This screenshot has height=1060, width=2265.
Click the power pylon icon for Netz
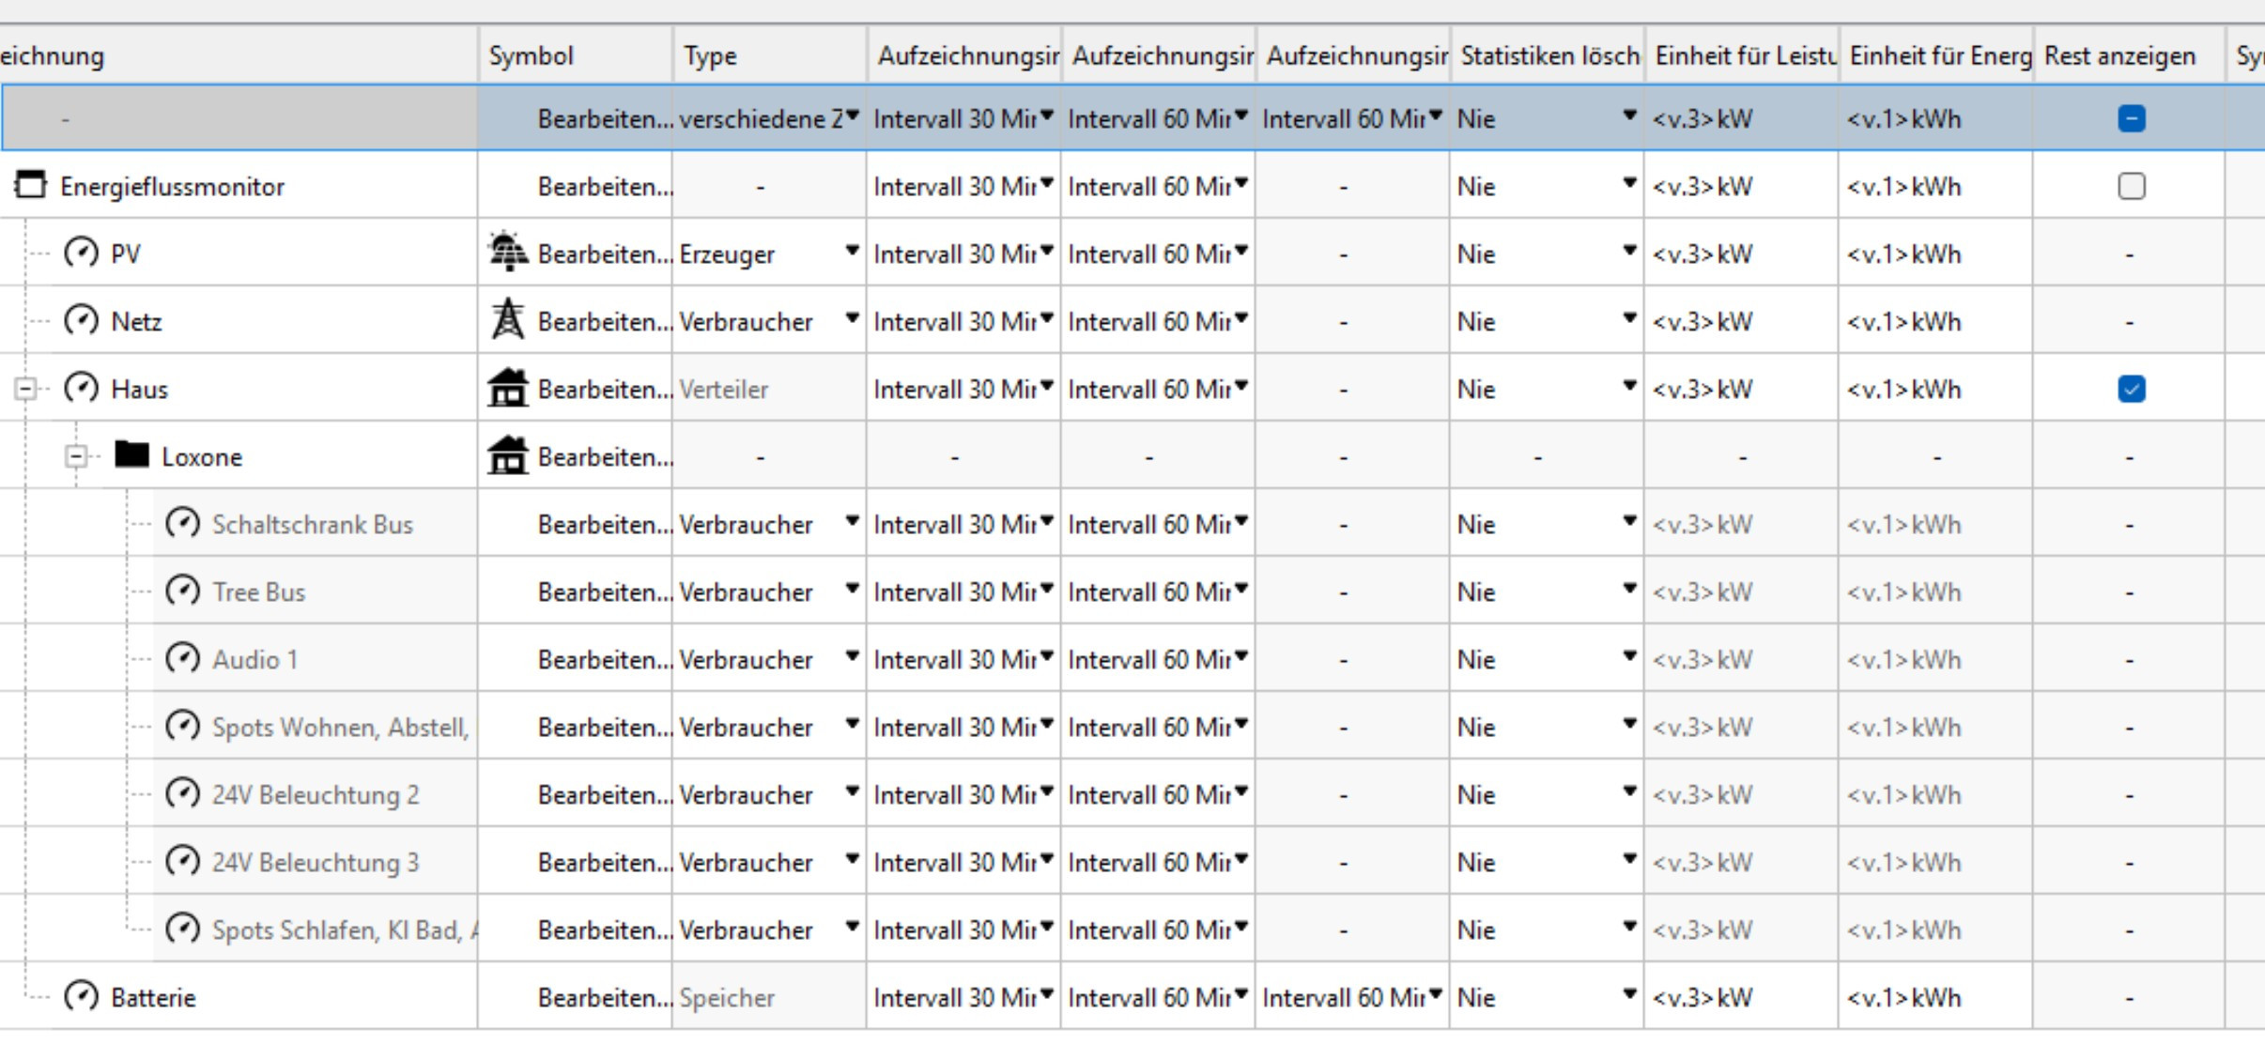point(508,320)
